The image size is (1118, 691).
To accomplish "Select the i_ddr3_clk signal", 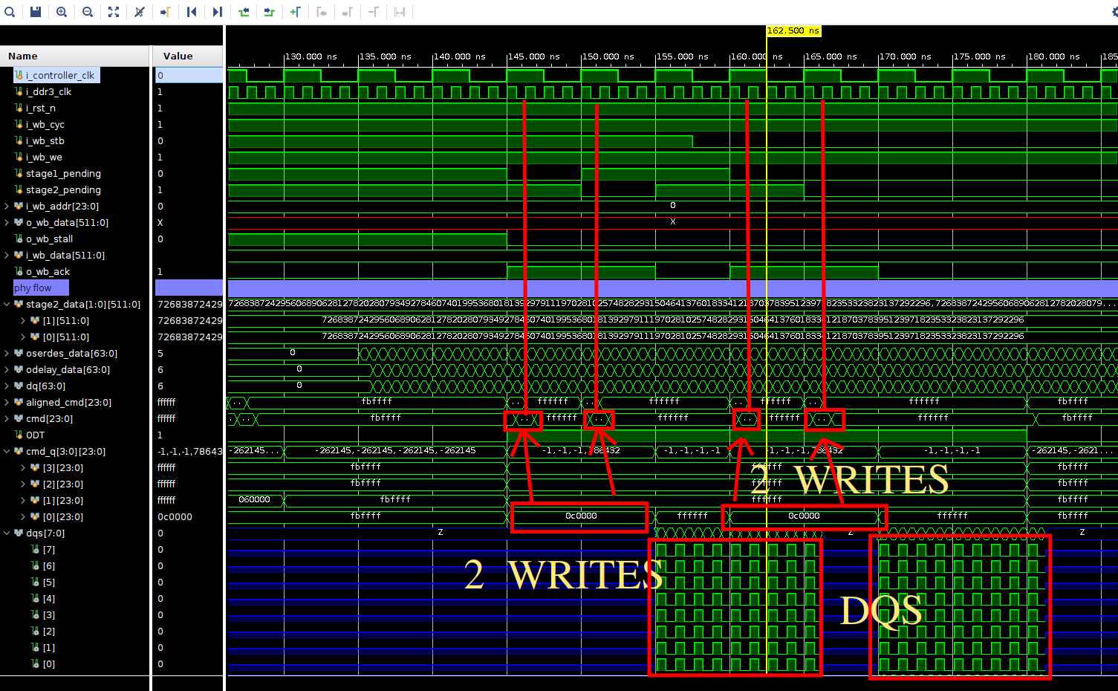I will coord(48,92).
